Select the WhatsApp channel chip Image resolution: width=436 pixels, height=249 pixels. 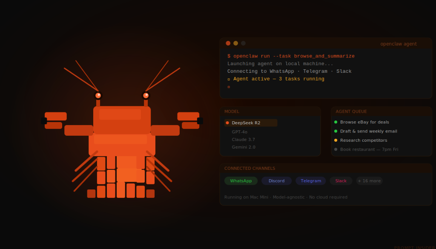pyautogui.click(x=241, y=181)
